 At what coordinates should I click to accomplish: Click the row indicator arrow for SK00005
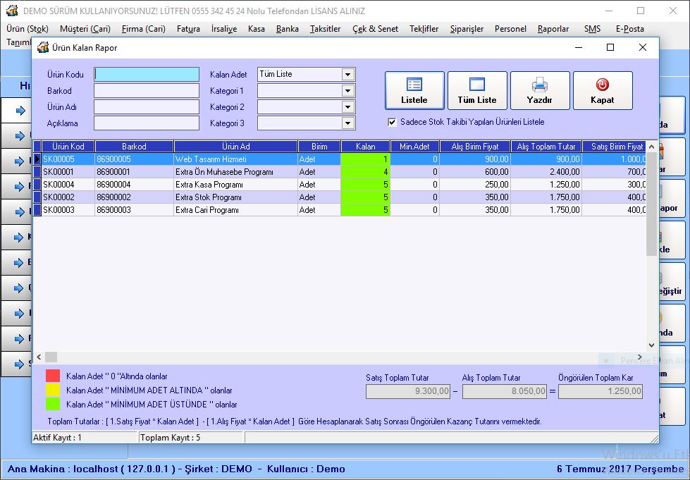[37, 159]
